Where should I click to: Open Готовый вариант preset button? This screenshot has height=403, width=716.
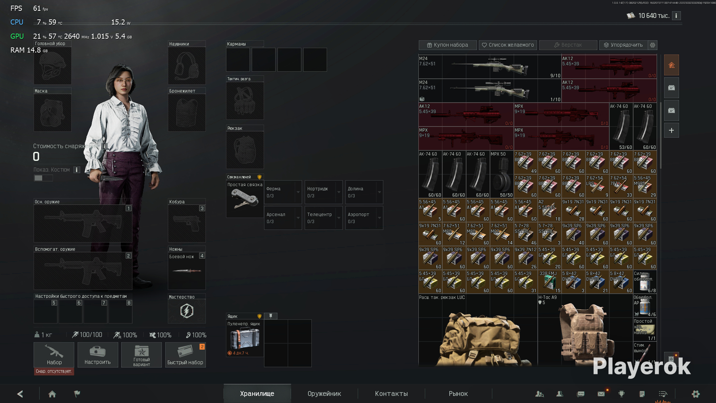(x=141, y=355)
